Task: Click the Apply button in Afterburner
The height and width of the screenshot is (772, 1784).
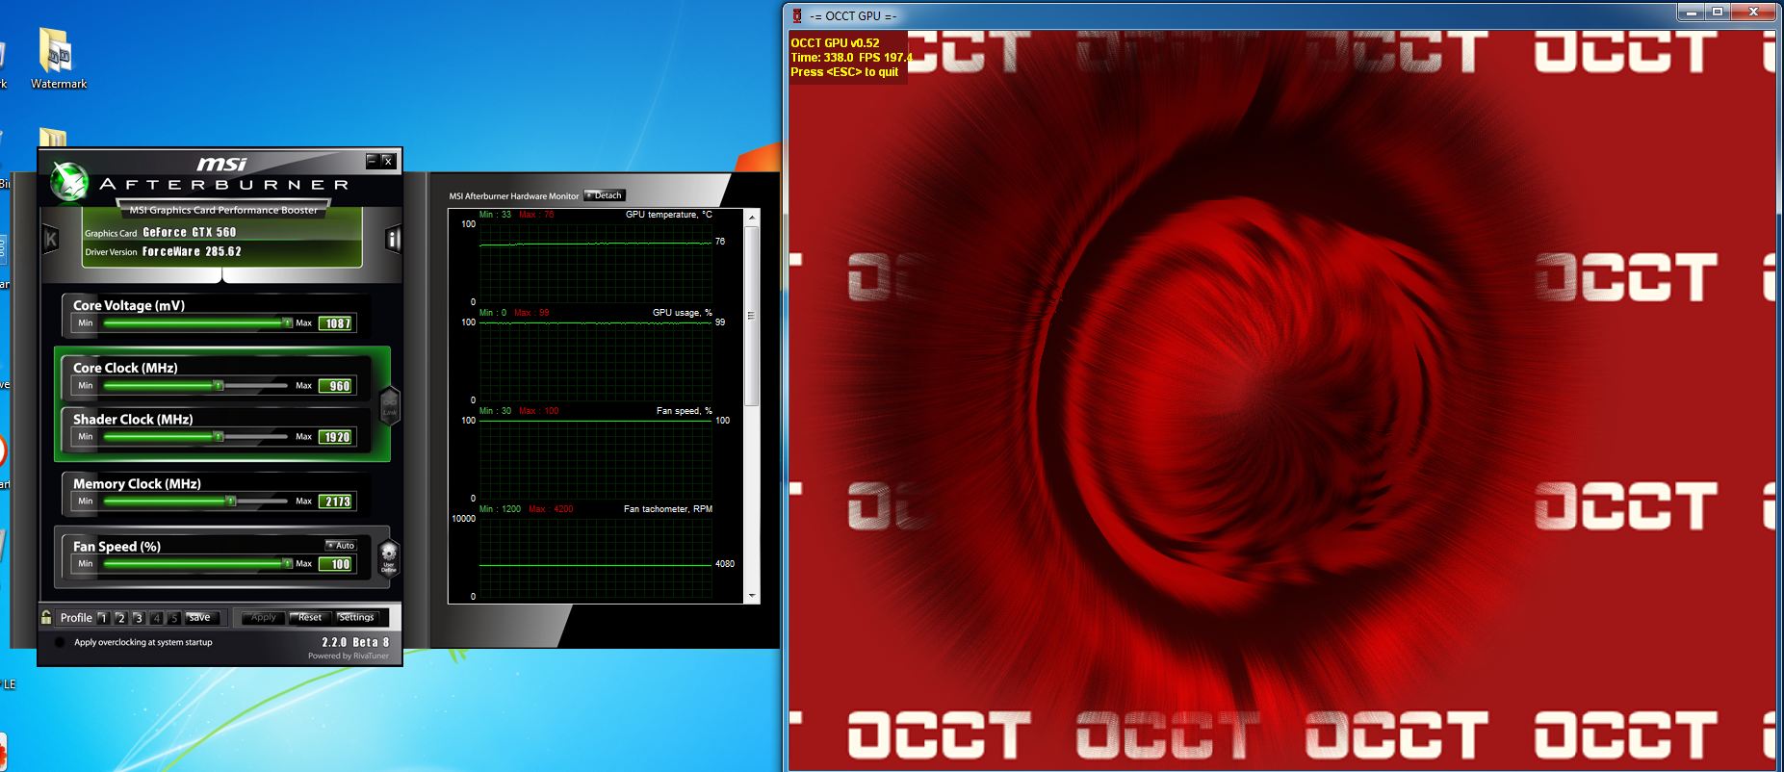Action: coord(263,618)
